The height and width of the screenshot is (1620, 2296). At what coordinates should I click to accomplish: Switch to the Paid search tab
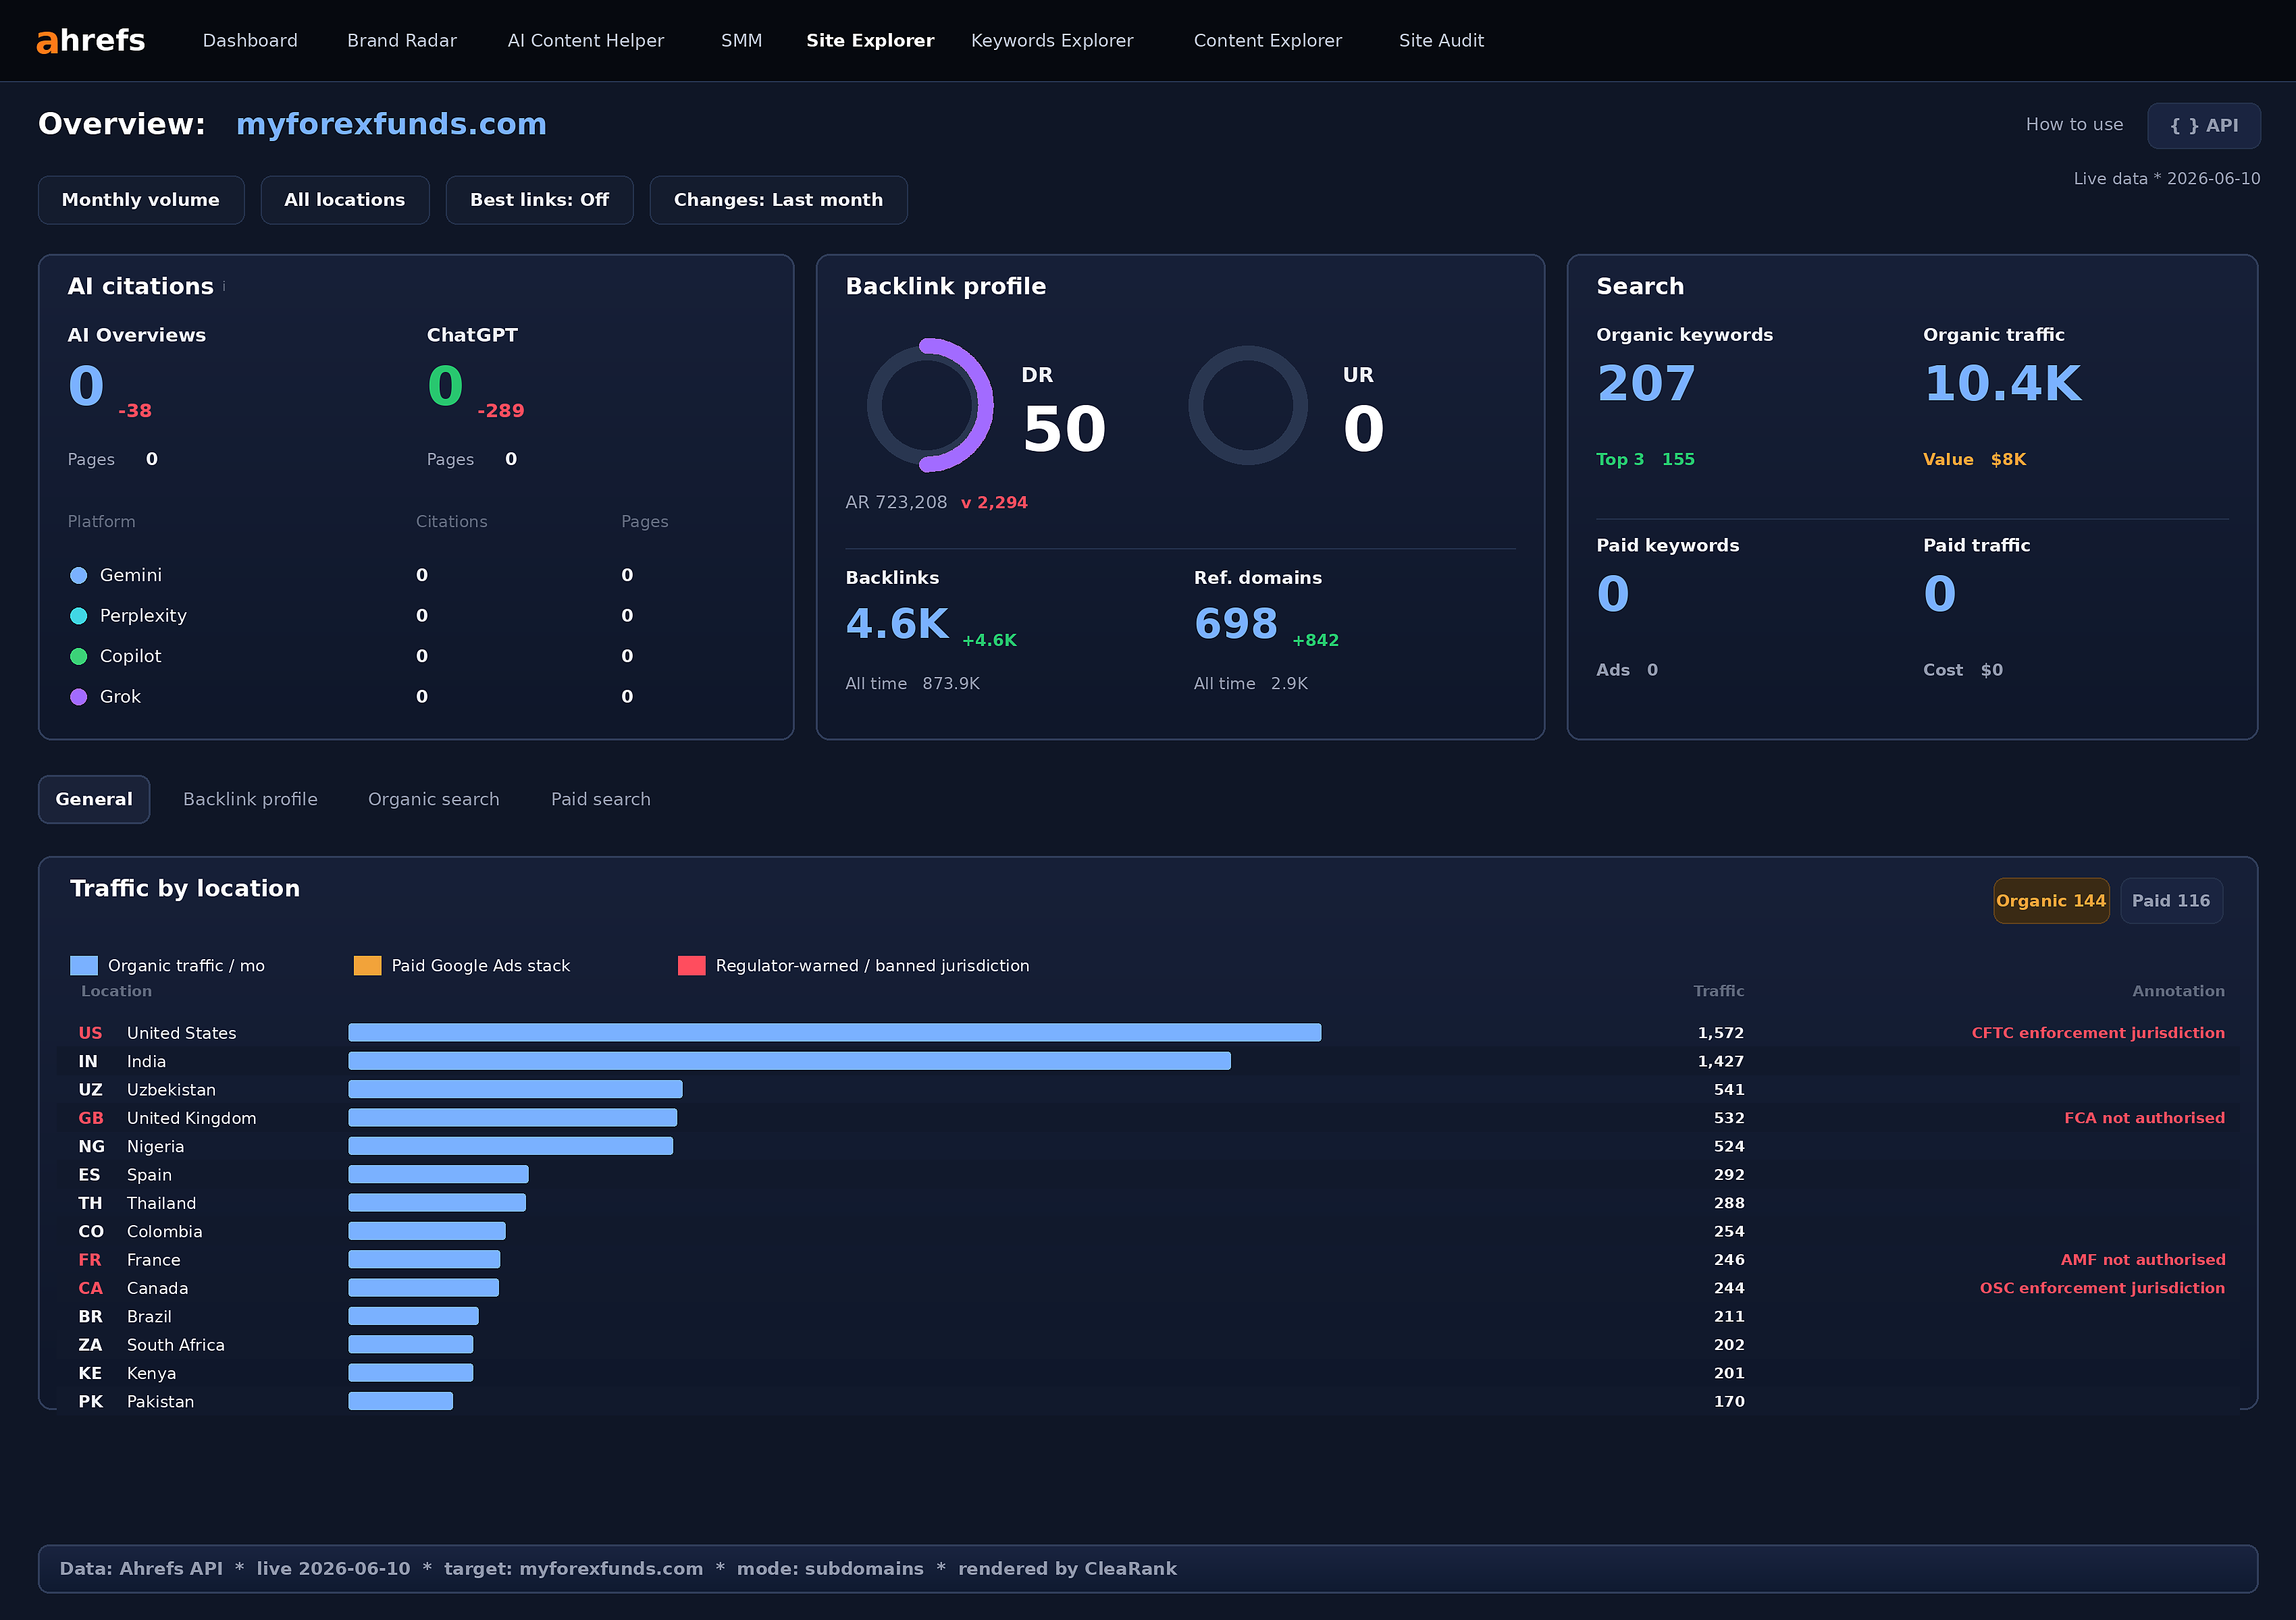click(601, 799)
